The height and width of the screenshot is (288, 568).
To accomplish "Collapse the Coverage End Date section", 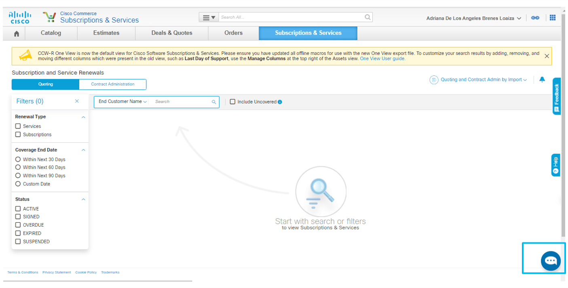I will pos(83,150).
